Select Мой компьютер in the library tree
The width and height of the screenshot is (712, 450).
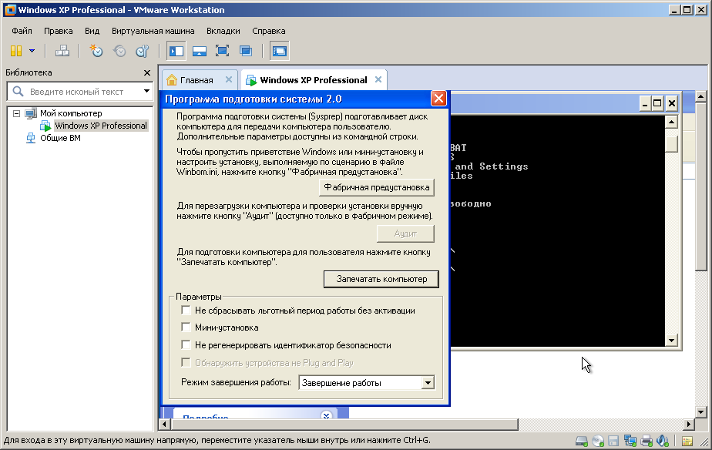coord(71,113)
